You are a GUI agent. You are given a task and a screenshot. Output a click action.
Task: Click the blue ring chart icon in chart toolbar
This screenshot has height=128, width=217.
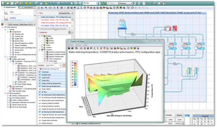tap(128, 48)
